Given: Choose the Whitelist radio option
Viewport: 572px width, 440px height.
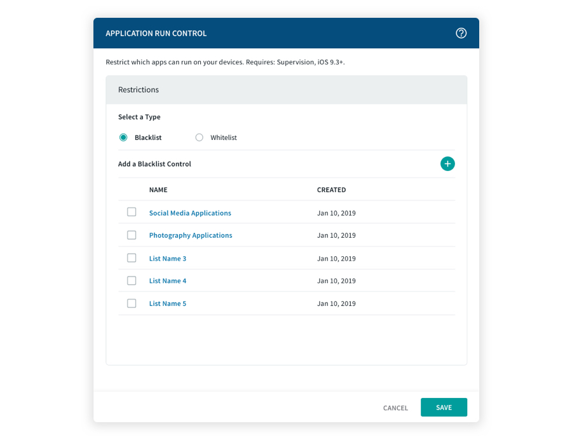Looking at the screenshot, I should [x=199, y=137].
